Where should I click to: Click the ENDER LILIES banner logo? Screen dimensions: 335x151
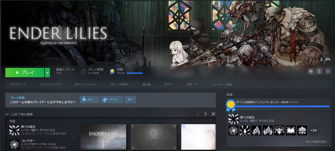pos(58,35)
